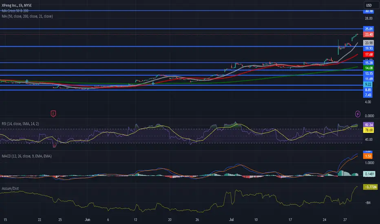Select date 15 on the time axis
Image resolution: width=380 pixels, height=224 pixels.
[5, 220]
